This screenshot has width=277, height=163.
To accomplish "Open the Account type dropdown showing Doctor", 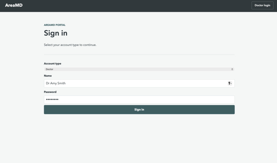I will tap(139, 69).
